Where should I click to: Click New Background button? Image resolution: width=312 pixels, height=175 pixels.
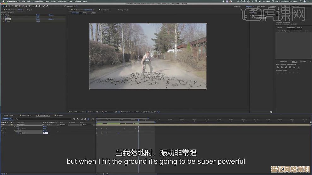point(284,31)
